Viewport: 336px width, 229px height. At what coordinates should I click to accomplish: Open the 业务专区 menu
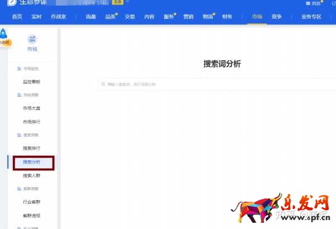(311, 17)
